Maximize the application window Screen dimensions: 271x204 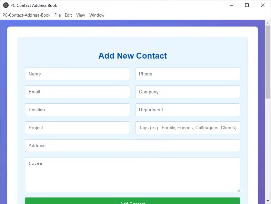click(x=247, y=5)
